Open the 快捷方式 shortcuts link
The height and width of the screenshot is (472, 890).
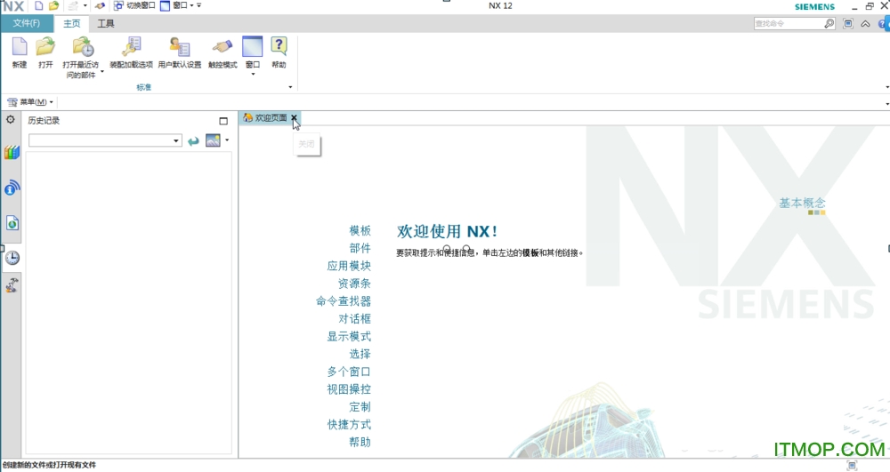point(349,424)
